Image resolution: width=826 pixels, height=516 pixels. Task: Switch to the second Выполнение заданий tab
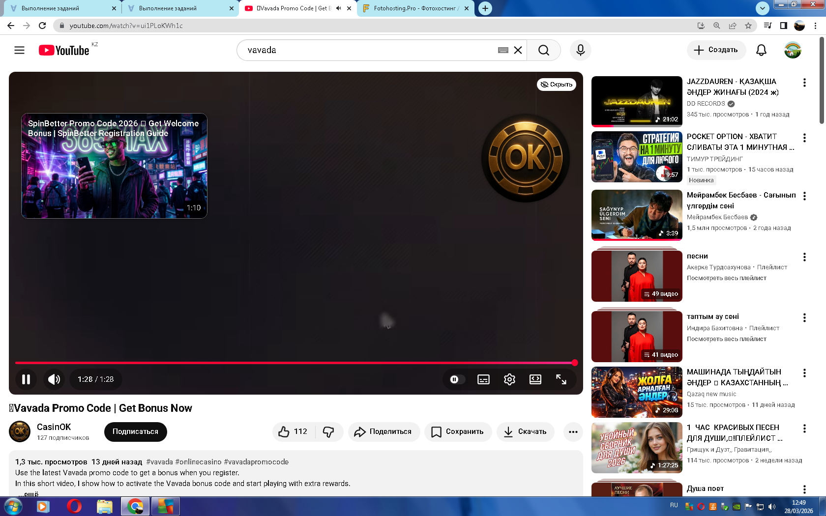(179, 8)
